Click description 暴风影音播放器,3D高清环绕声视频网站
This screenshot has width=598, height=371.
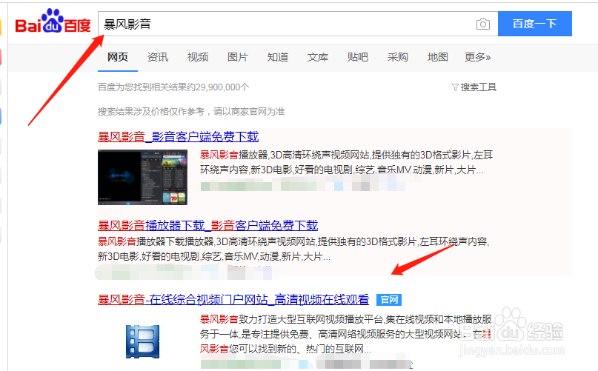tap(346, 162)
